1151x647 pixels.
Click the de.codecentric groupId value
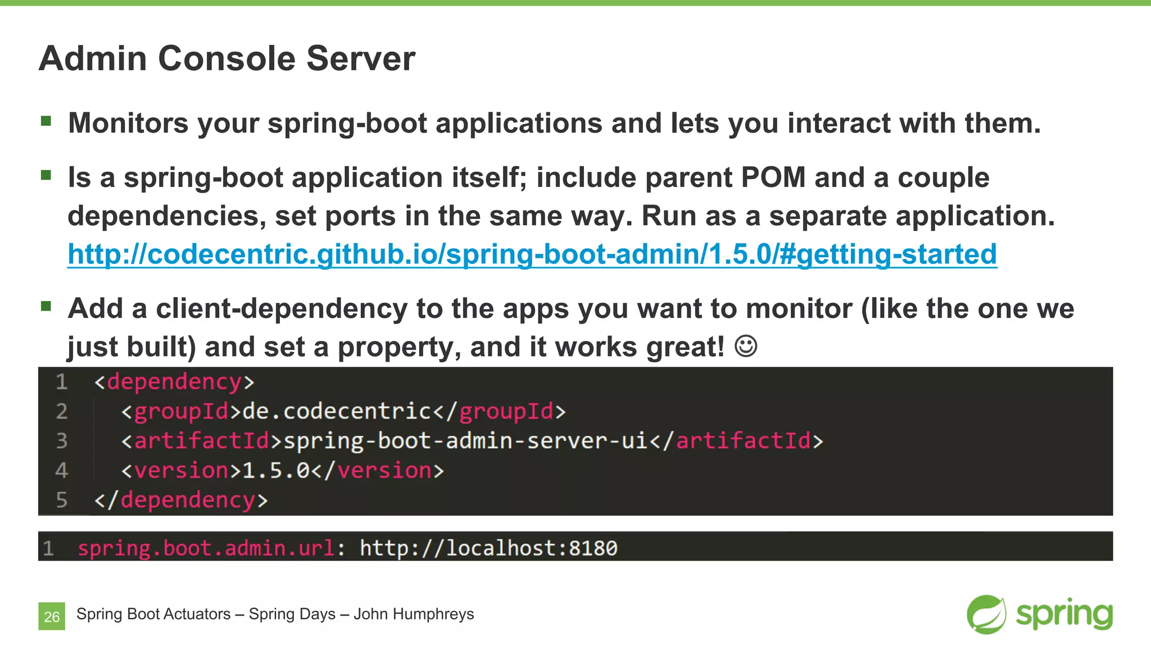click(x=336, y=411)
